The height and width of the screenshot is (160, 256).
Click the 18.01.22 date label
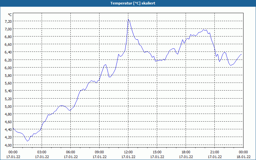pos(244,157)
